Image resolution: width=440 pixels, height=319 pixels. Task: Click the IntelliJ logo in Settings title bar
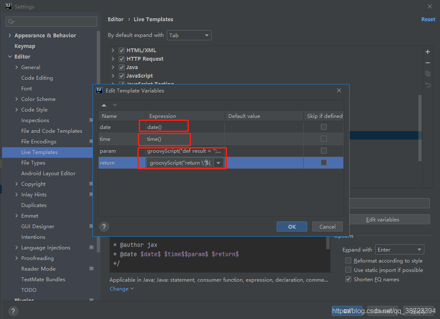pyautogui.click(x=8, y=6)
